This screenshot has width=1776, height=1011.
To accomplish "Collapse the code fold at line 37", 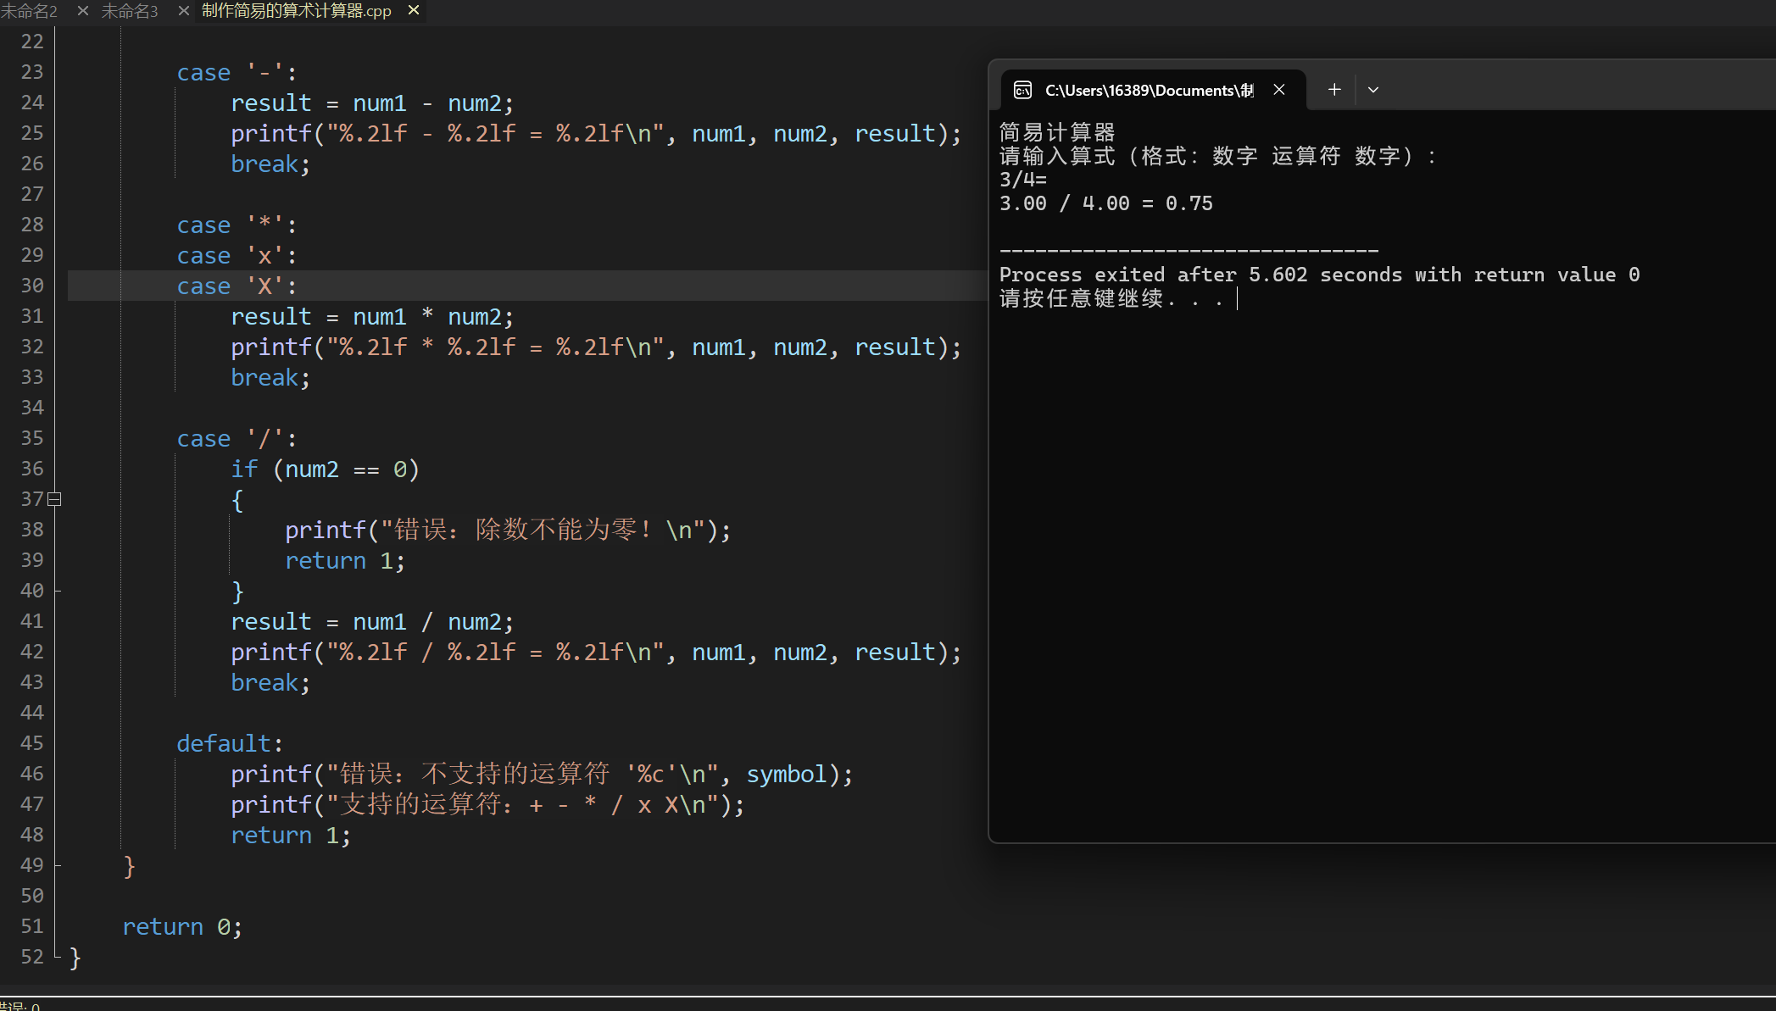I will click(x=55, y=499).
